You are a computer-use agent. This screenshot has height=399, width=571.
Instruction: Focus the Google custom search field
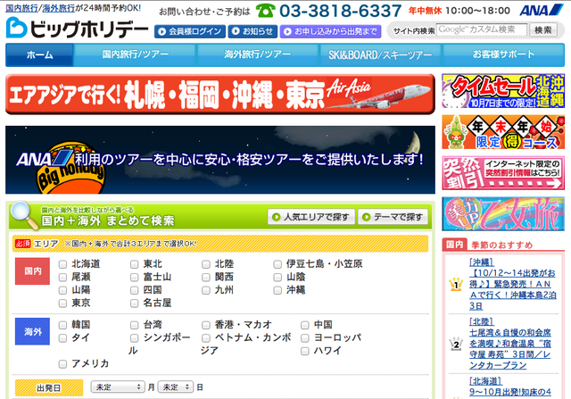tap(482, 29)
